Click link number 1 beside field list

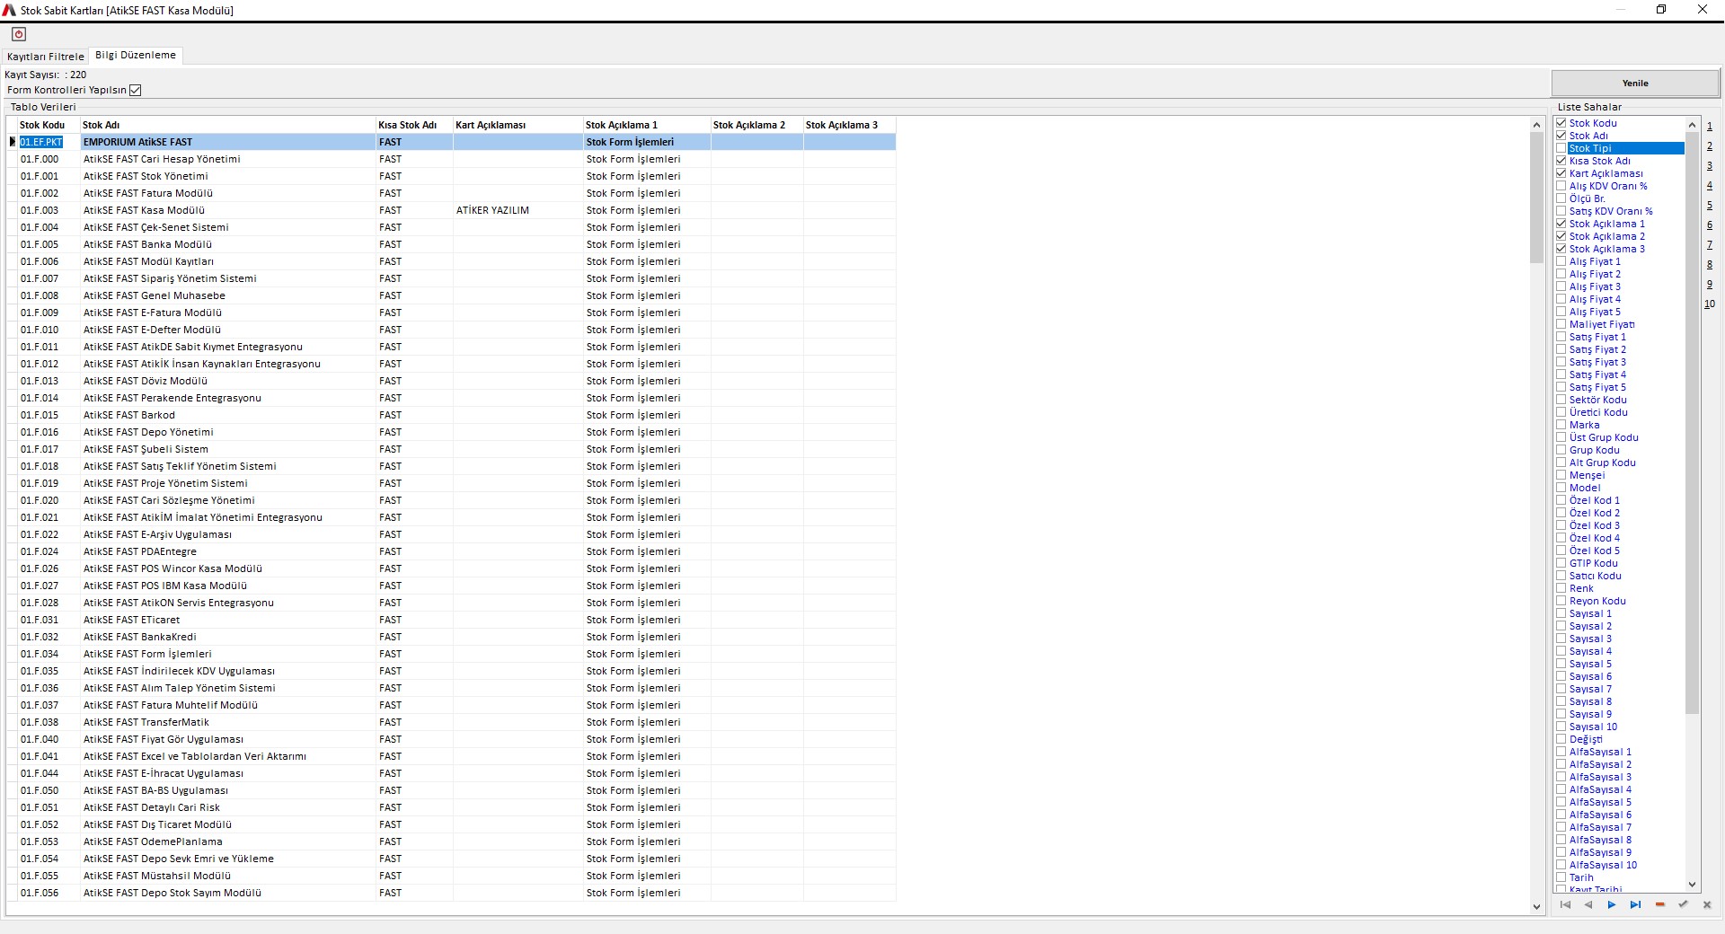1710,127
